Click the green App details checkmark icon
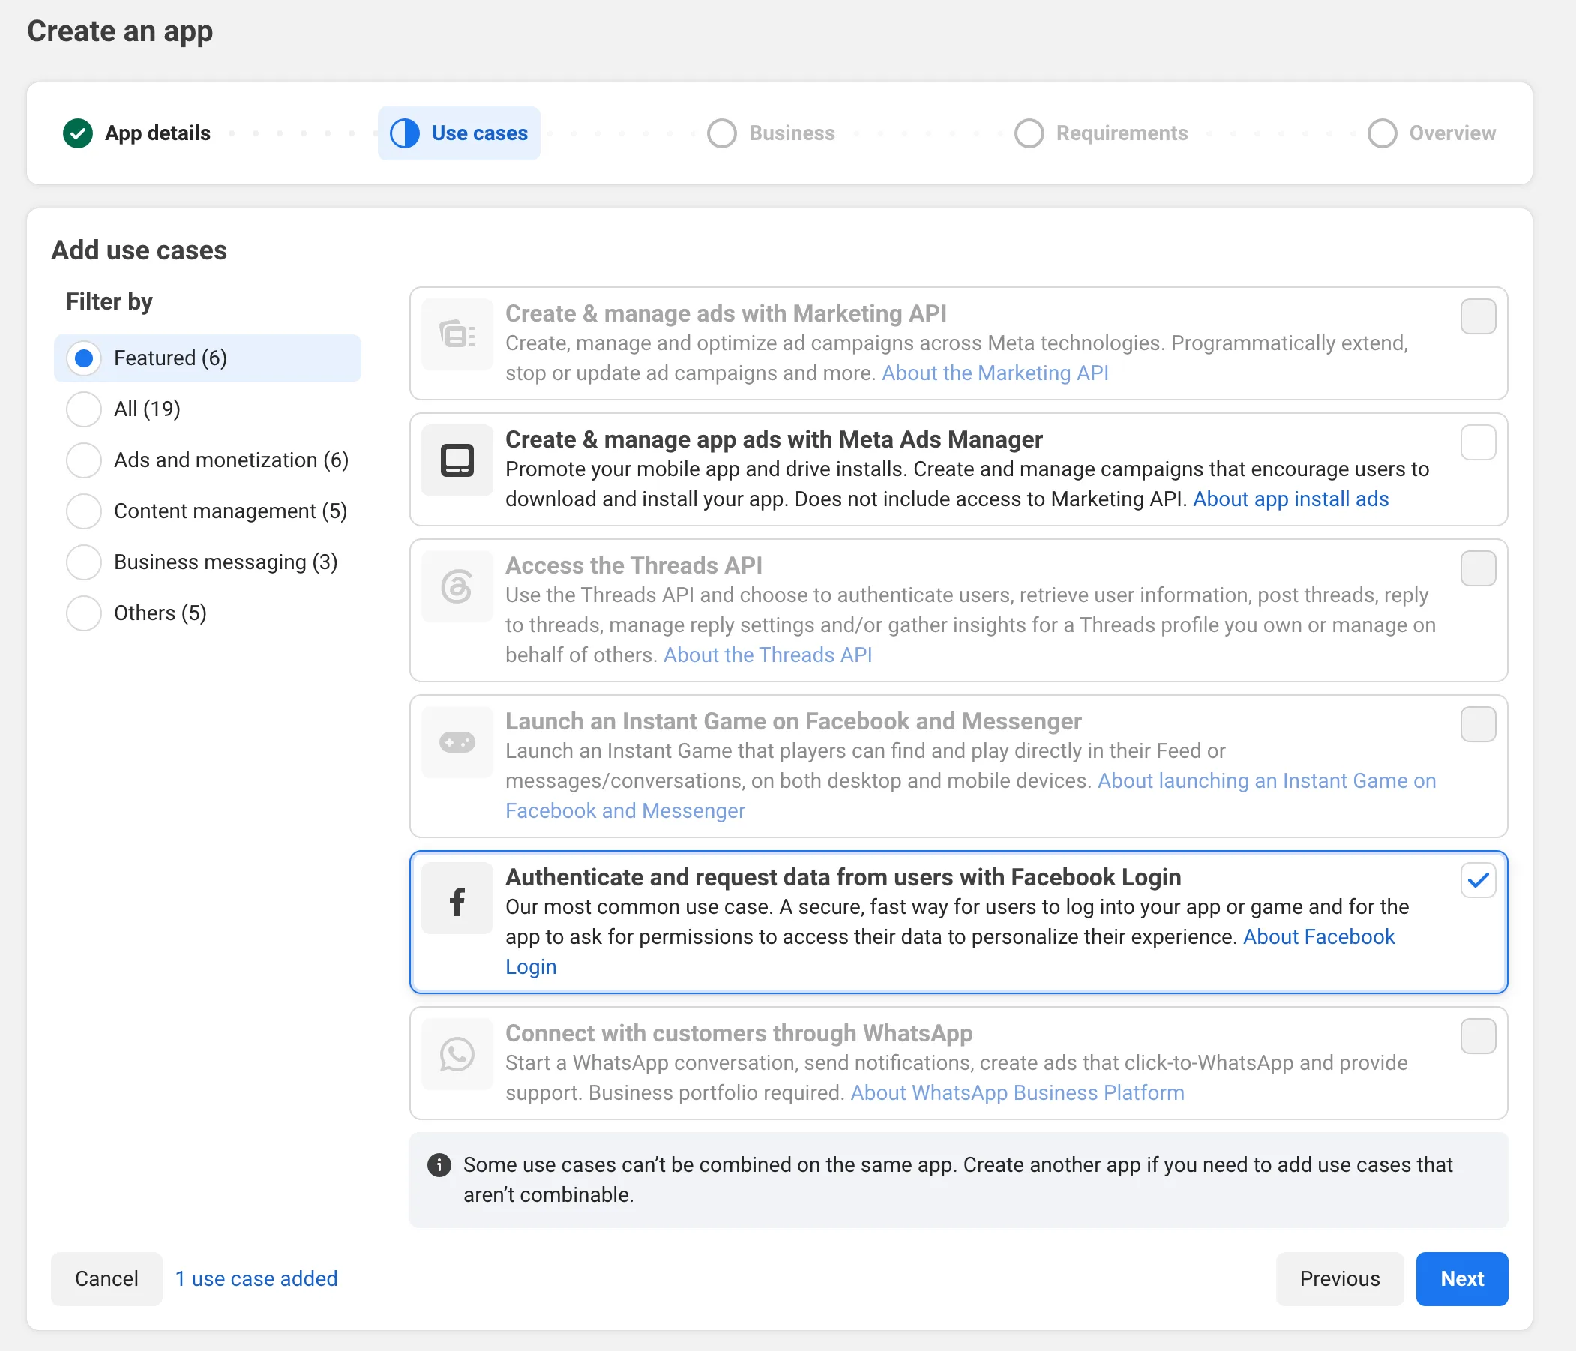 [x=77, y=133]
